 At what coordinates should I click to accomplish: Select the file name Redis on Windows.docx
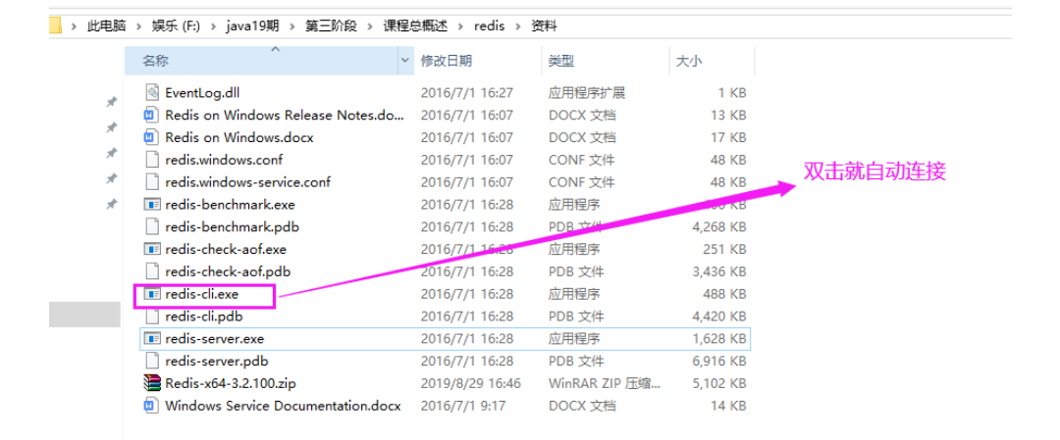[x=239, y=137]
